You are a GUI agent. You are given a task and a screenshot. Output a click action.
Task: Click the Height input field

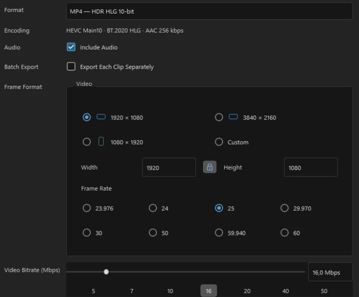(311, 167)
